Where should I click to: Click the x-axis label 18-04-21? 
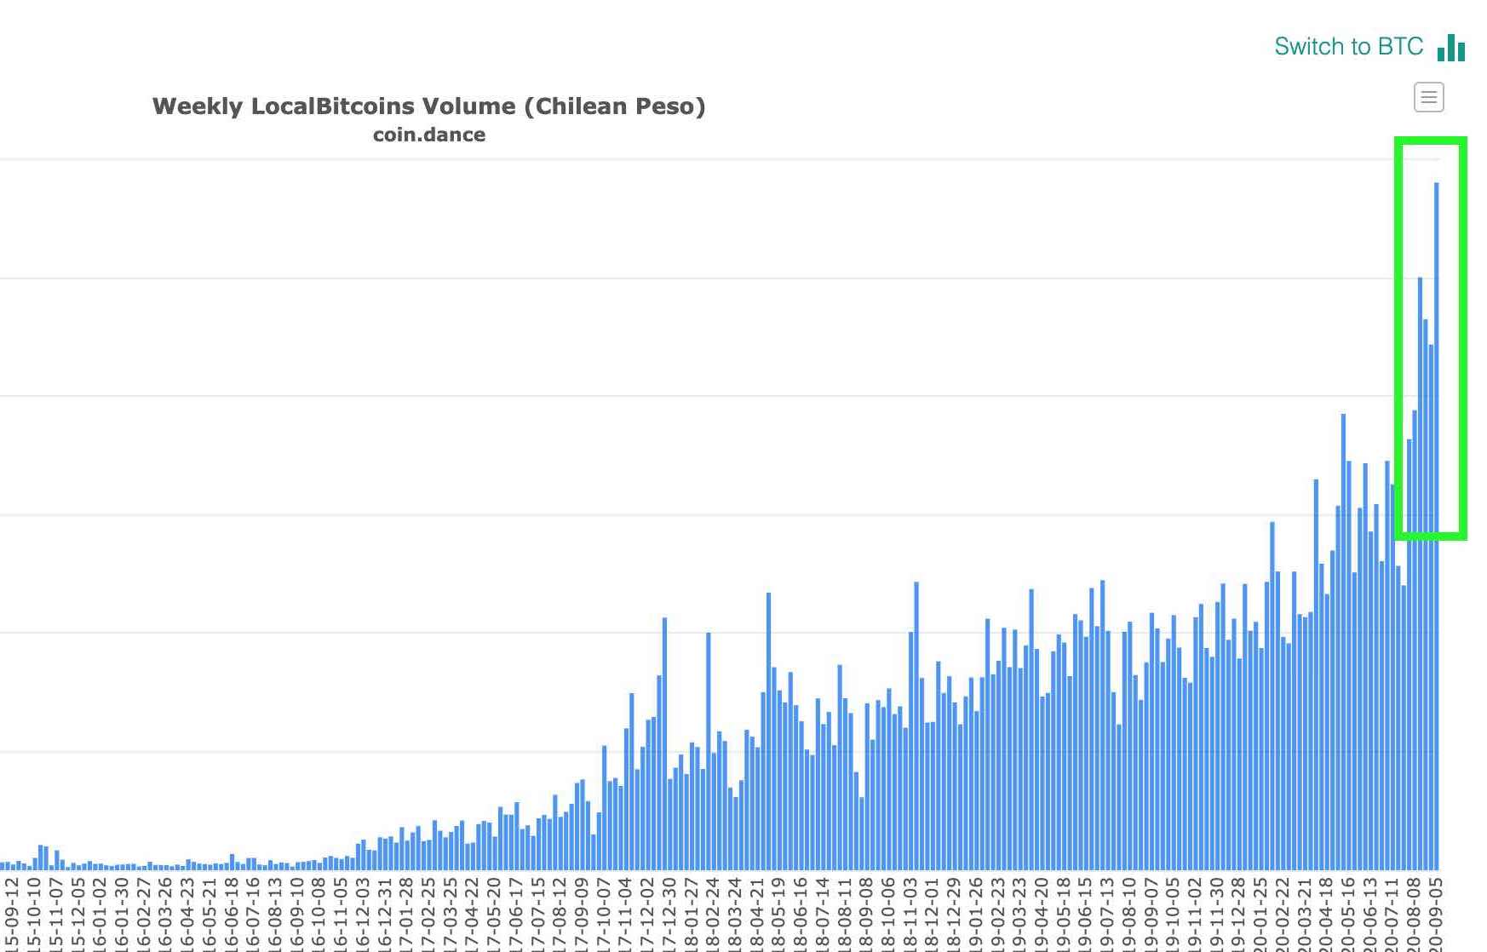point(756,915)
